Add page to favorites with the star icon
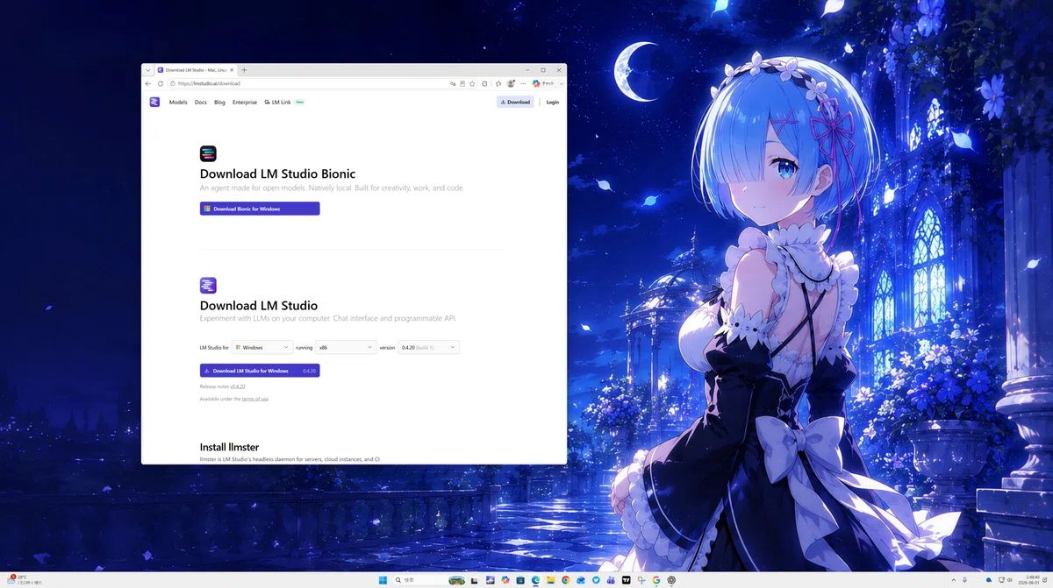The height and width of the screenshot is (588, 1053). (472, 83)
